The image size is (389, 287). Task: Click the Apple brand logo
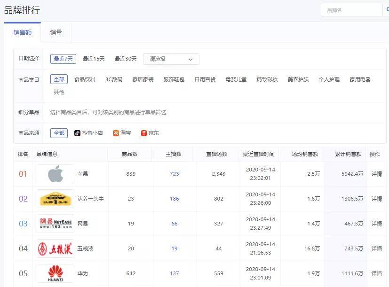point(56,174)
